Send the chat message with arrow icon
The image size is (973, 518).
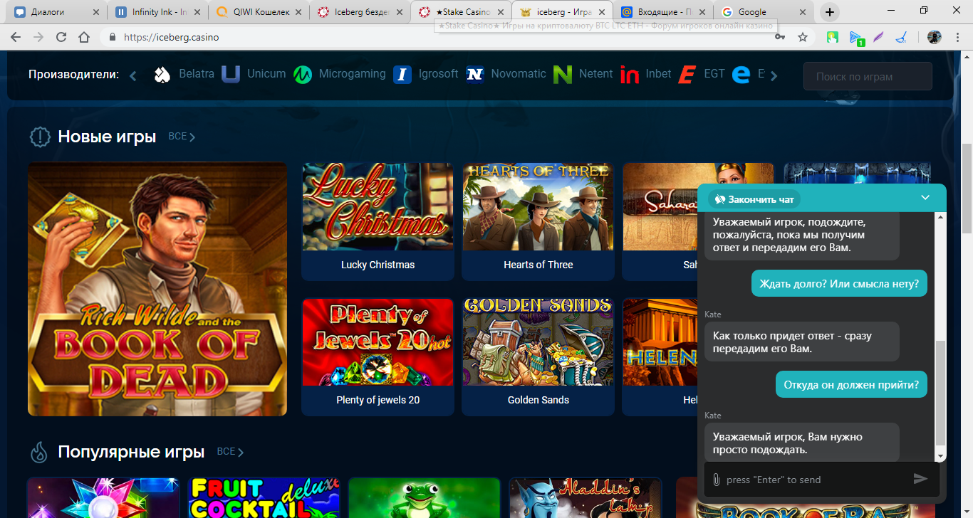[x=920, y=479]
